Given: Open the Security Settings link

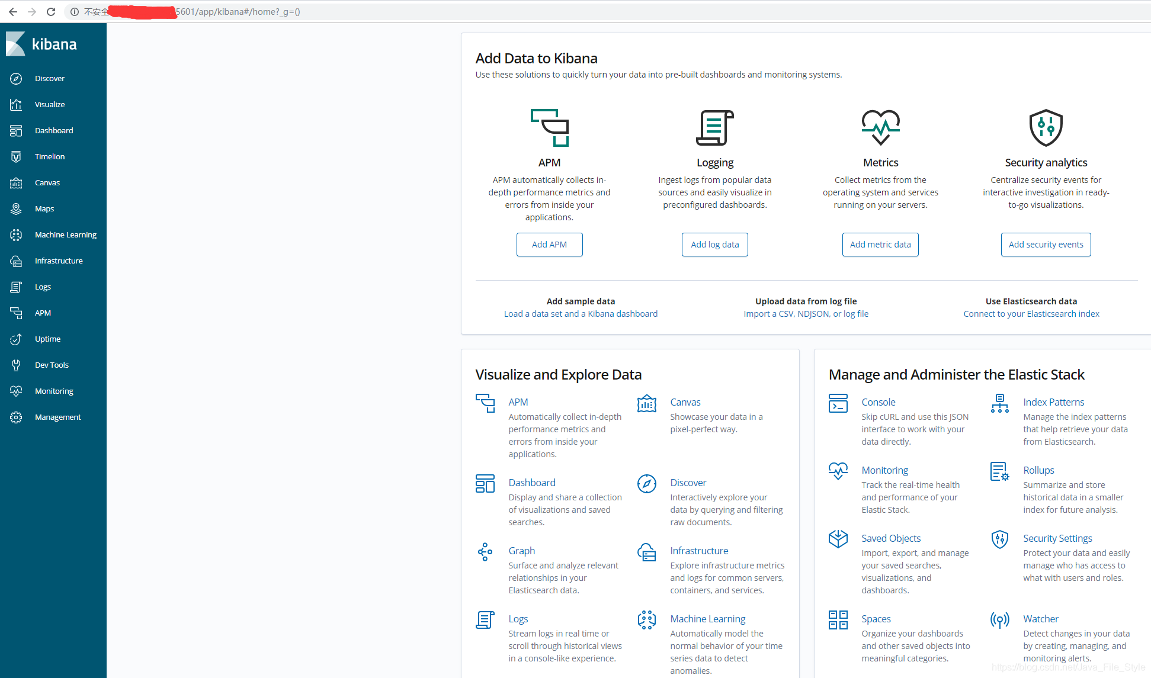Looking at the screenshot, I should coord(1058,538).
